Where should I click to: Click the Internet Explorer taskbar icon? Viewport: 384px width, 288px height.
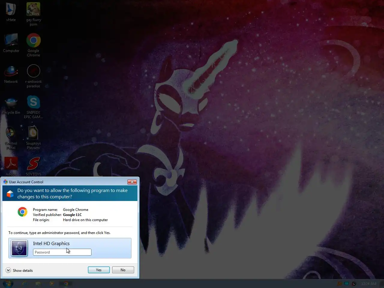pyautogui.click(x=24, y=283)
